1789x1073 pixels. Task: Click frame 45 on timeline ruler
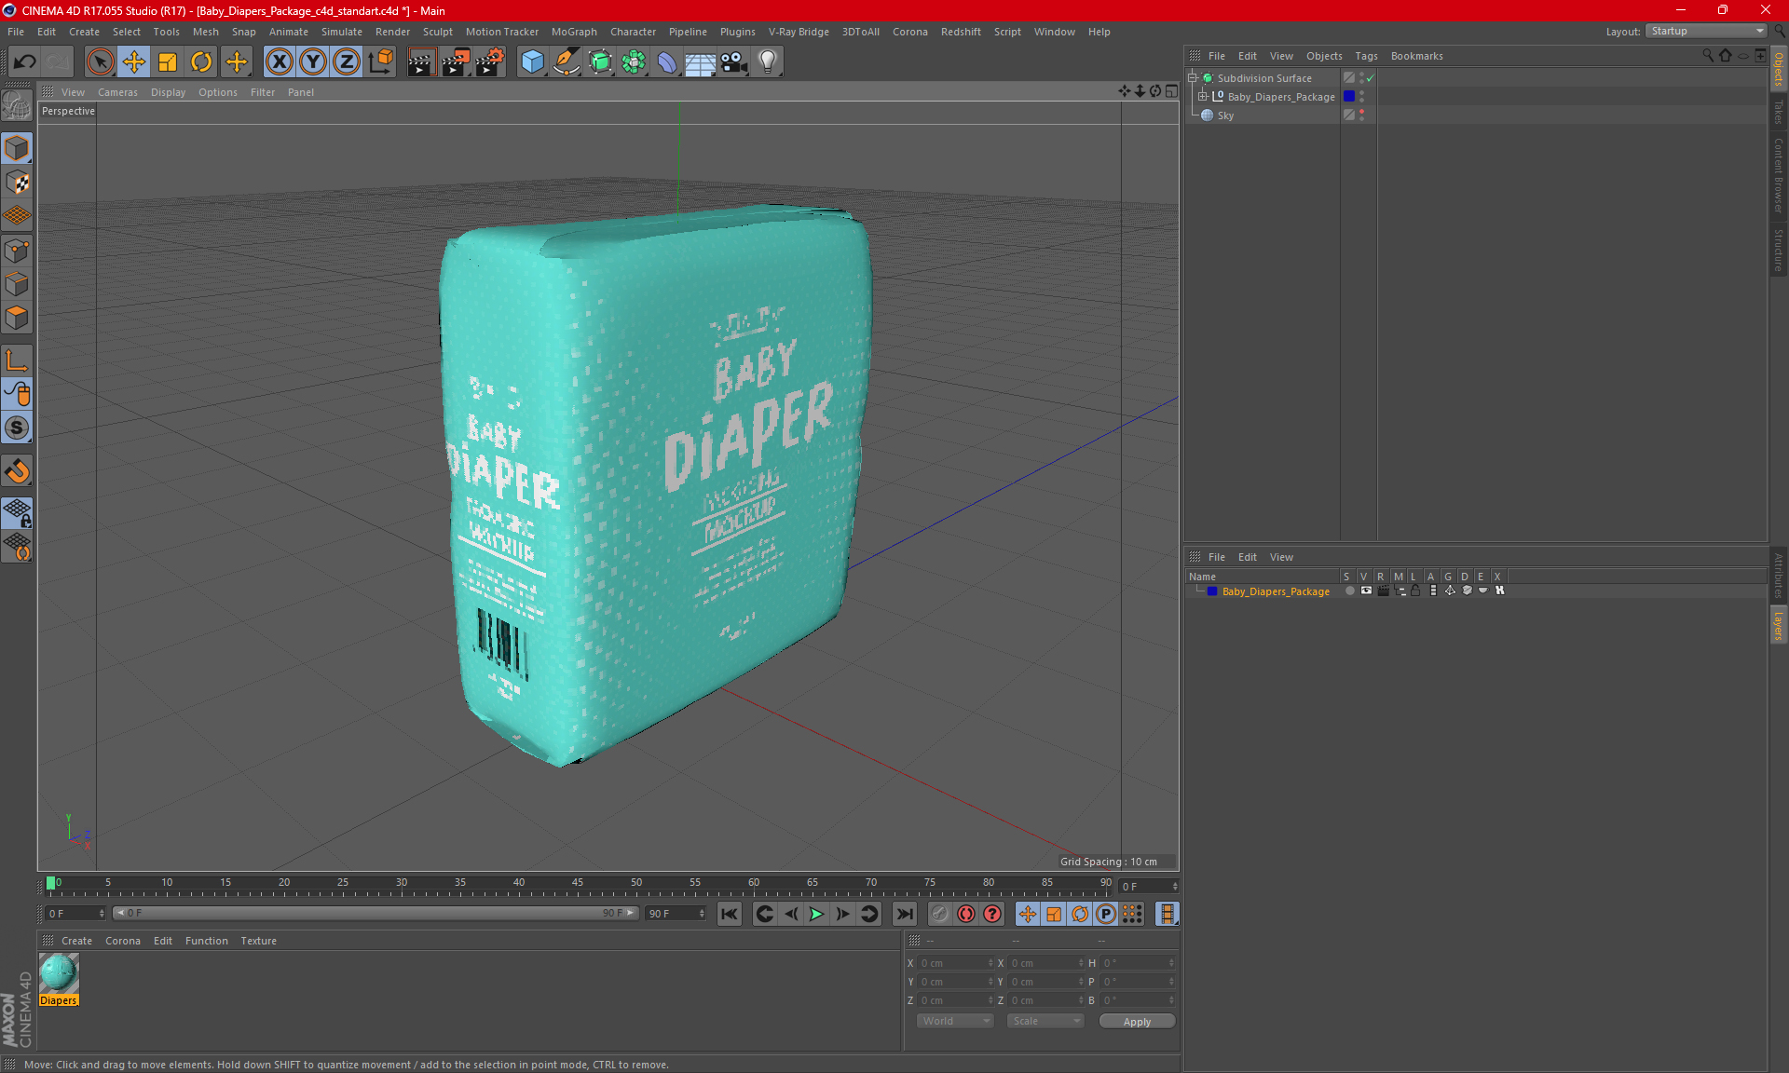(x=578, y=882)
